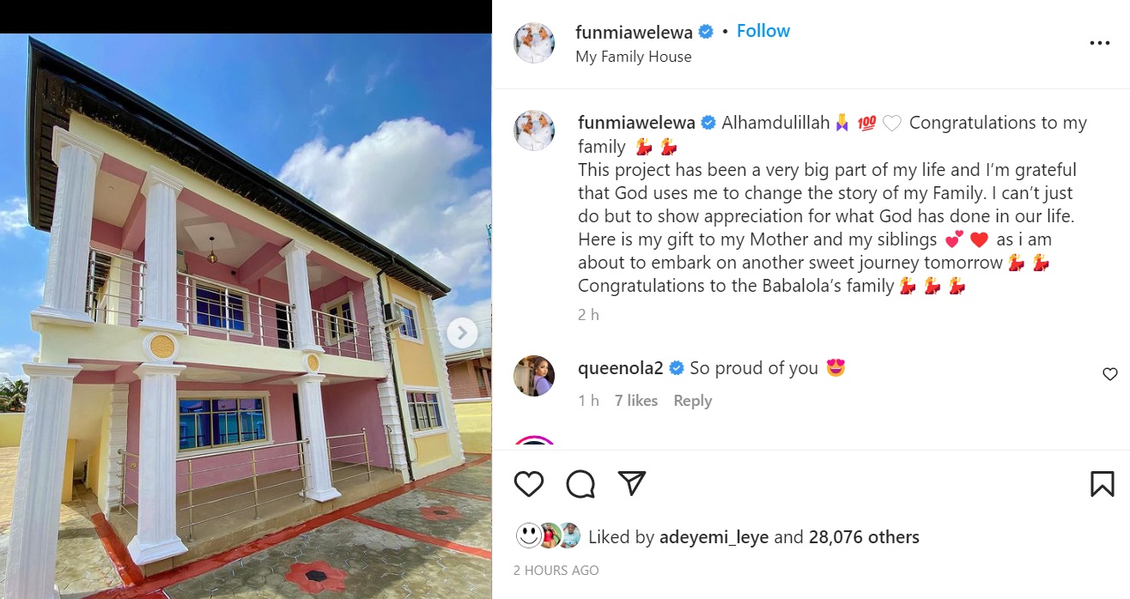Click the 2 HOURS AGO timestamp
The width and height of the screenshot is (1130, 599).
tap(556, 571)
